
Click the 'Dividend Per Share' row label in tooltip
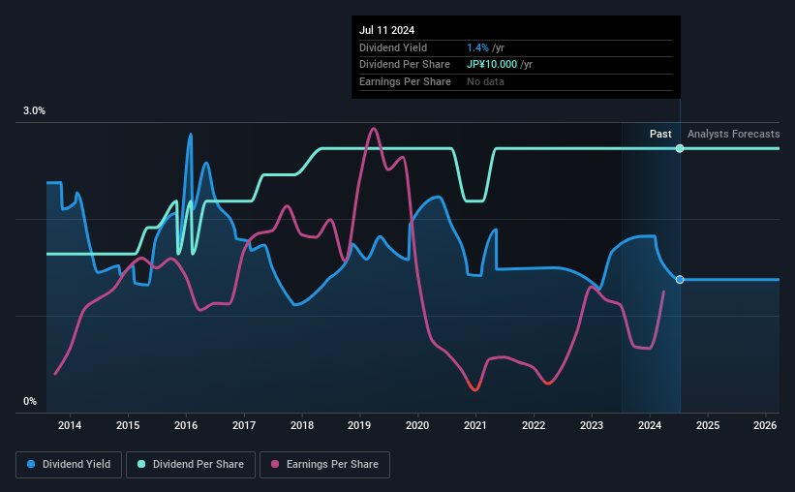coord(405,65)
